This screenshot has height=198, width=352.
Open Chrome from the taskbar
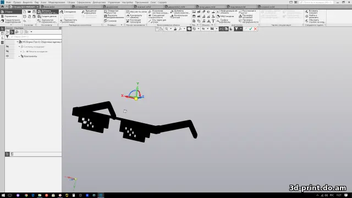point(26,195)
